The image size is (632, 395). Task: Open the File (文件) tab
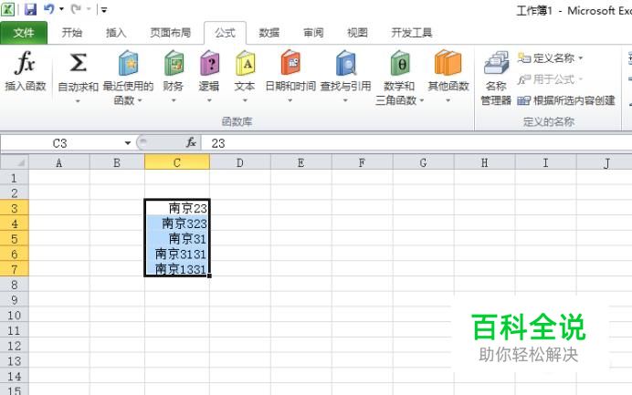24,33
